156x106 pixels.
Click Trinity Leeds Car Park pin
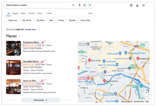coord(105,72)
